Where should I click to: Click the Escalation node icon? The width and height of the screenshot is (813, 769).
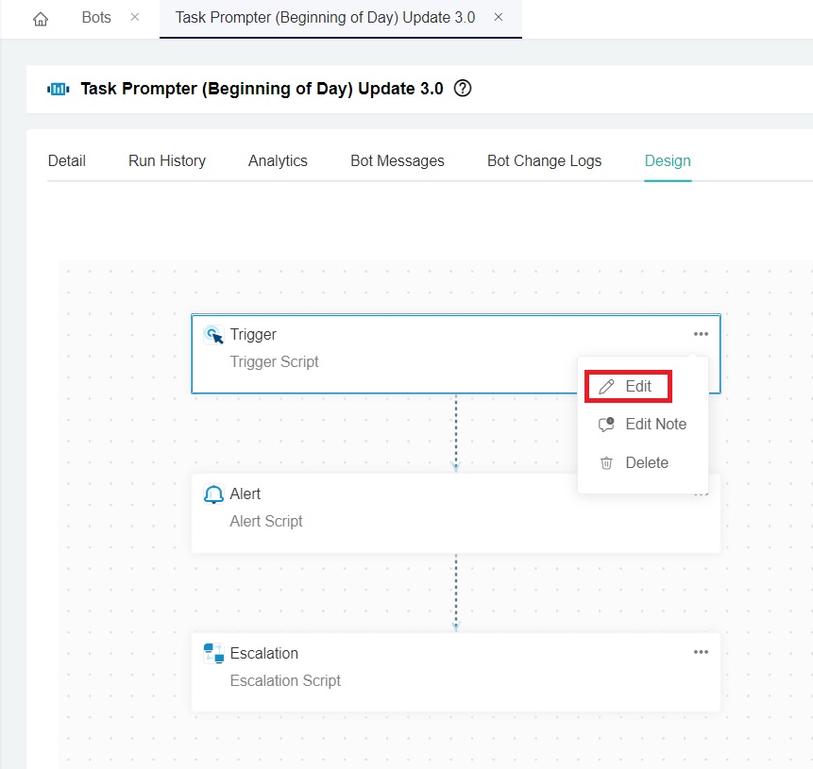[x=213, y=653]
